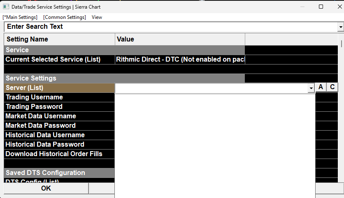Screen dimensions: 344x198
Task: Toggle the Server list dropdown arrow
Action: pos(311,88)
